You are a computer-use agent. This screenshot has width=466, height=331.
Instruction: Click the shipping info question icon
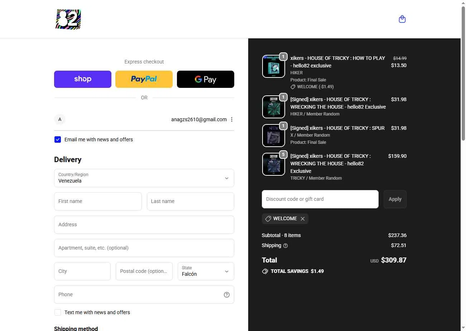[x=285, y=246]
